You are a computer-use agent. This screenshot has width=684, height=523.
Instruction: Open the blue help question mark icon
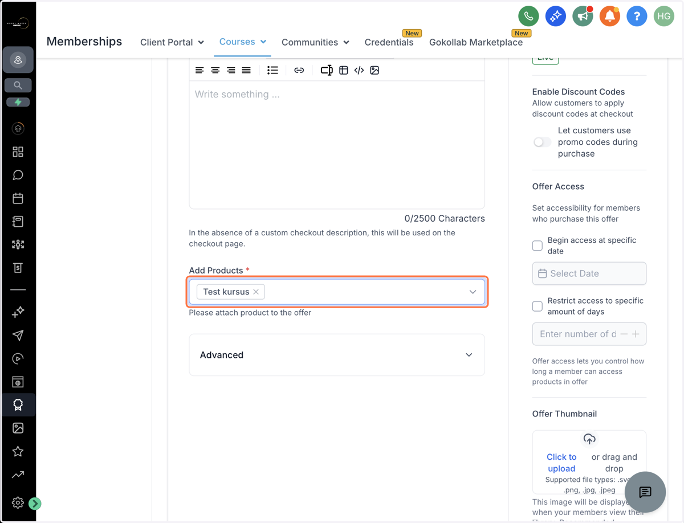637,16
